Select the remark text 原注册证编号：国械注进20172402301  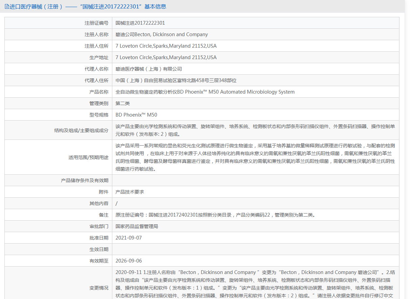[x=216, y=215]
